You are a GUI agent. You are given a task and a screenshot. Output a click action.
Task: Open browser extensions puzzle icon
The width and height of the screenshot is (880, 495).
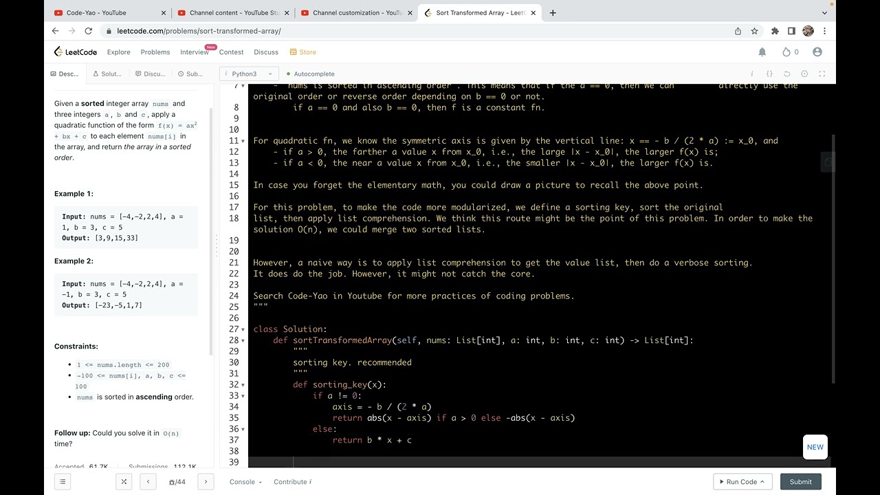pos(775,31)
